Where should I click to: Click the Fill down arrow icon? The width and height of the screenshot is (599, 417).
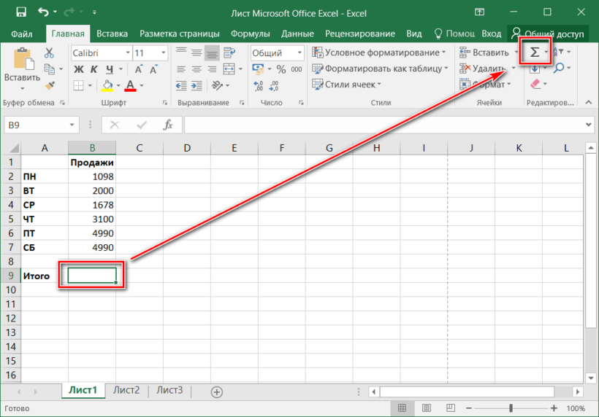coord(535,69)
